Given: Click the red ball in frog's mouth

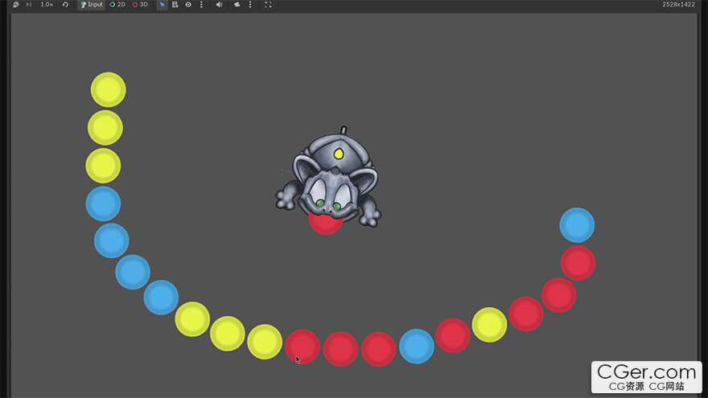Looking at the screenshot, I should [x=326, y=224].
